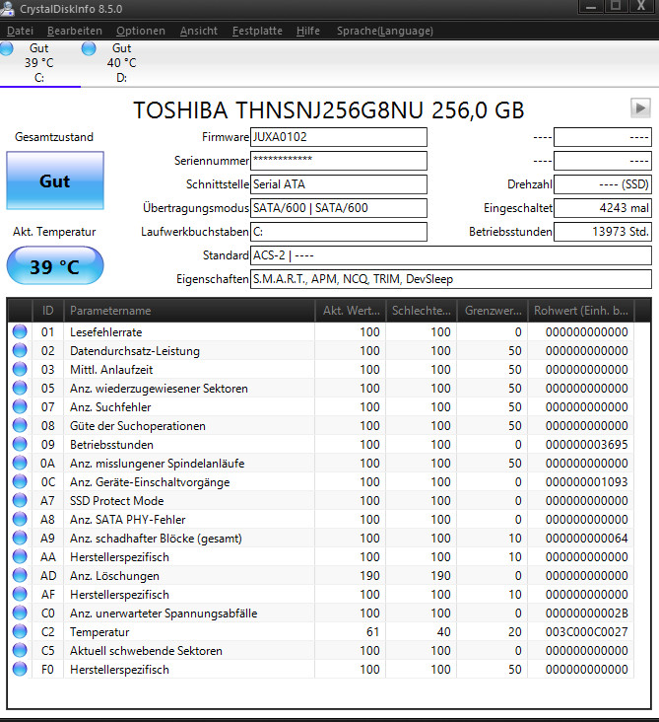Click the Laufwerkbuchstaben field

click(x=339, y=232)
